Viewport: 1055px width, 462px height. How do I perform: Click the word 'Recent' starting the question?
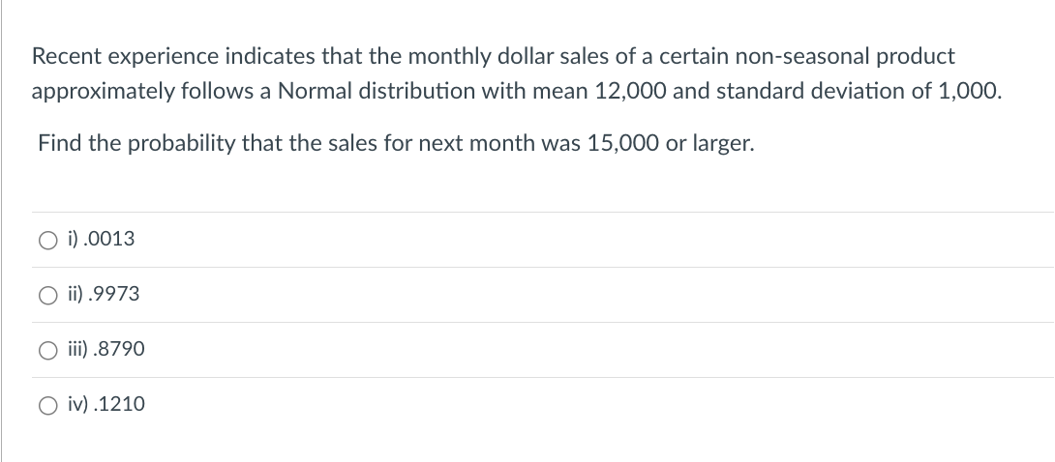(x=68, y=56)
